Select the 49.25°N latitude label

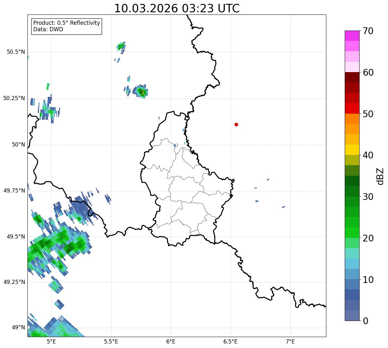pyautogui.click(x=14, y=282)
